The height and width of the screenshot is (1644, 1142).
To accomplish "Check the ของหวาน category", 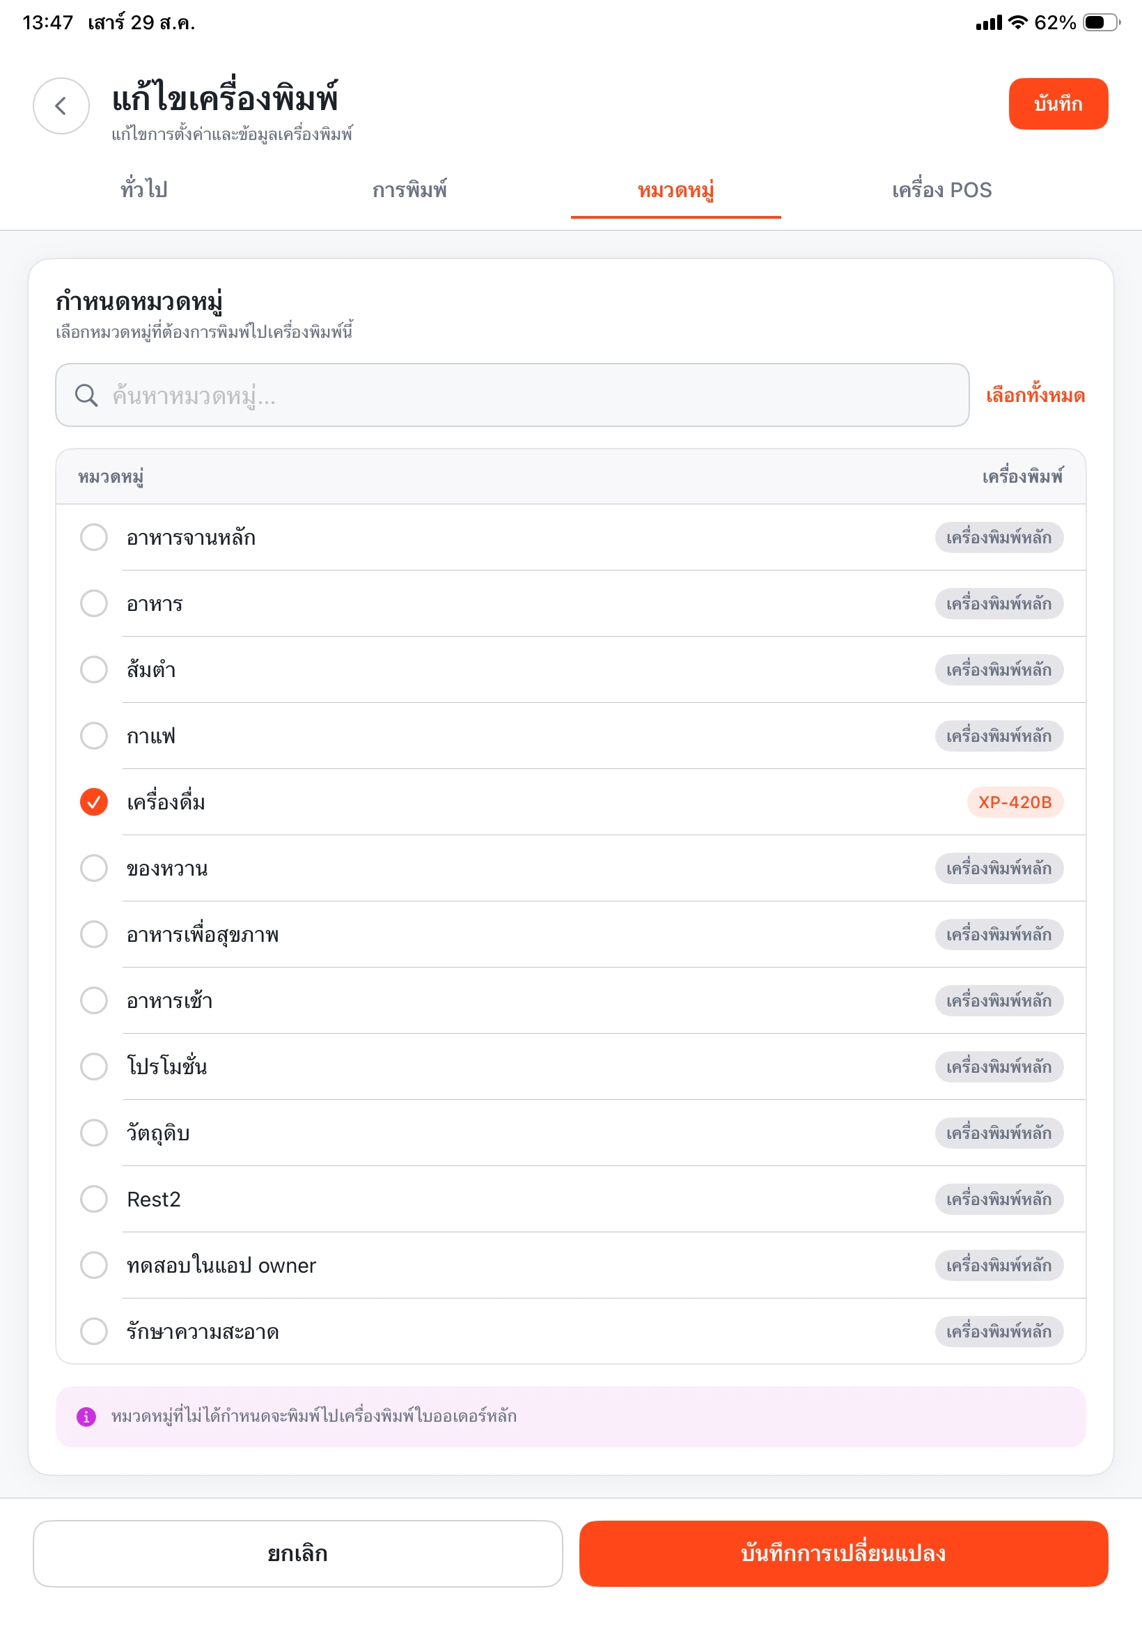I will [94, 868].
